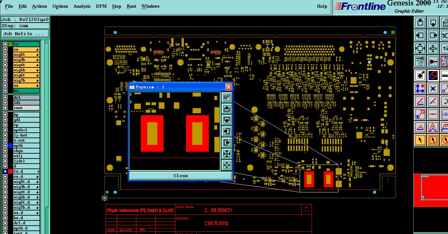Click top window-copy icon in Popview
Image resolution: width=448 pixels, height=234 pixels.
click(x=227, y=97)
